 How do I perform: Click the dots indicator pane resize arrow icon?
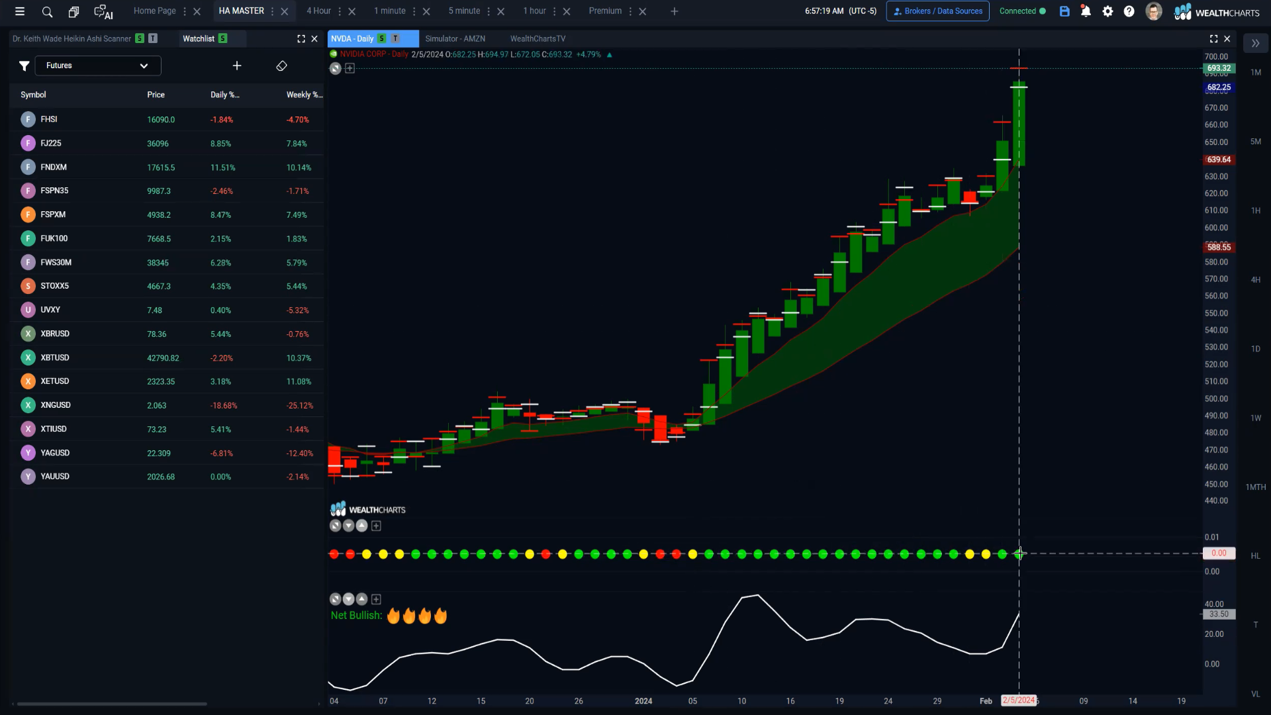click(336, 526)
